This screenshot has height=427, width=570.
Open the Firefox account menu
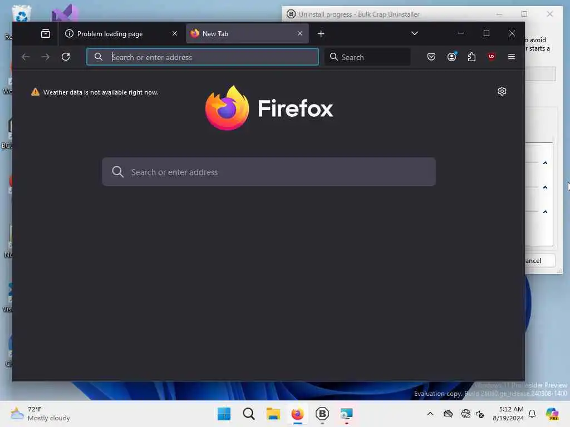click(452, 57)
